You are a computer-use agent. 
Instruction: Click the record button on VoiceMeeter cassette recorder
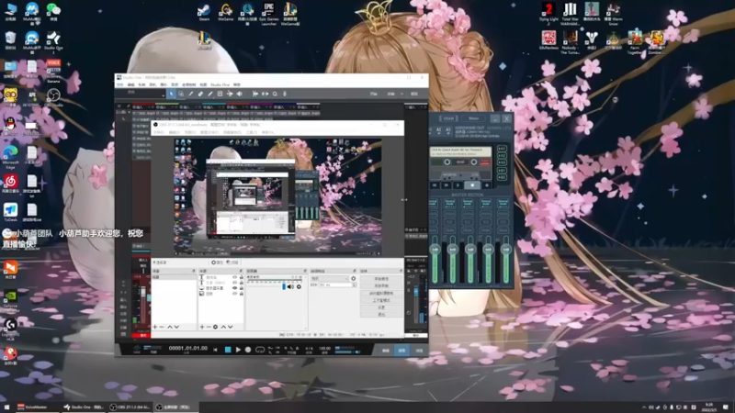coord(487,185)
